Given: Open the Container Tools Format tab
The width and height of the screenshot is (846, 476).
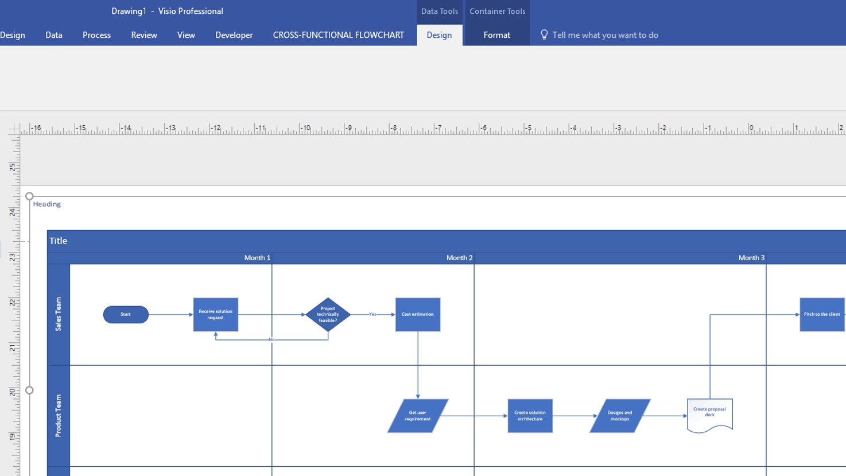Looking at the screenshot, I should point(496,35).
